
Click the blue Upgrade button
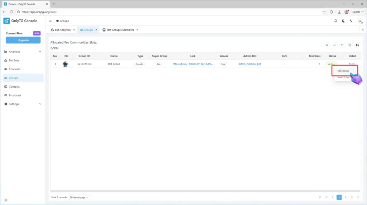pos(23,40)
